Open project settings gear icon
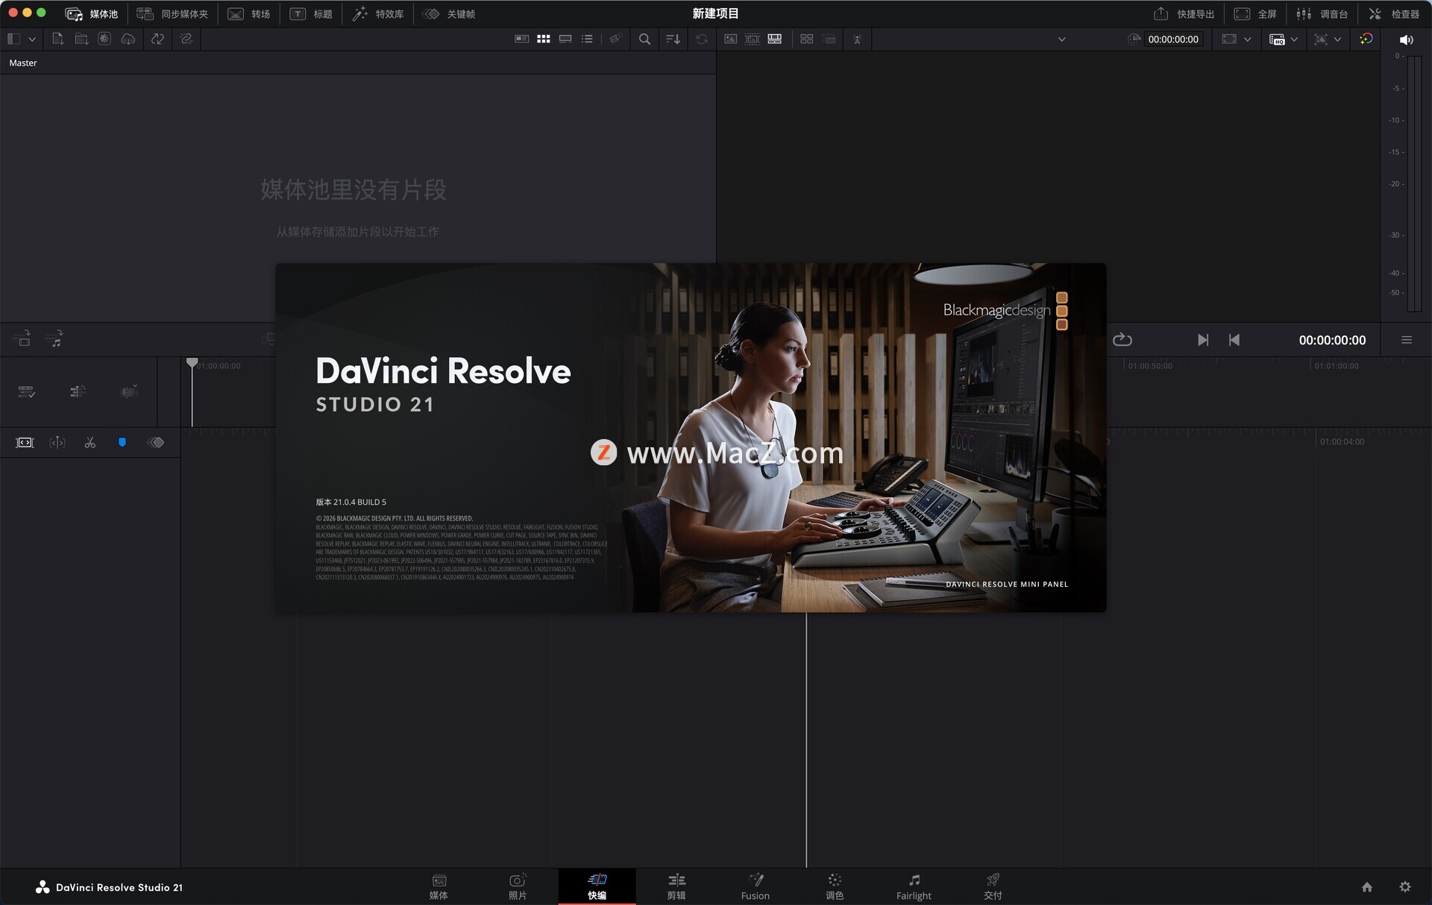 1405,887
